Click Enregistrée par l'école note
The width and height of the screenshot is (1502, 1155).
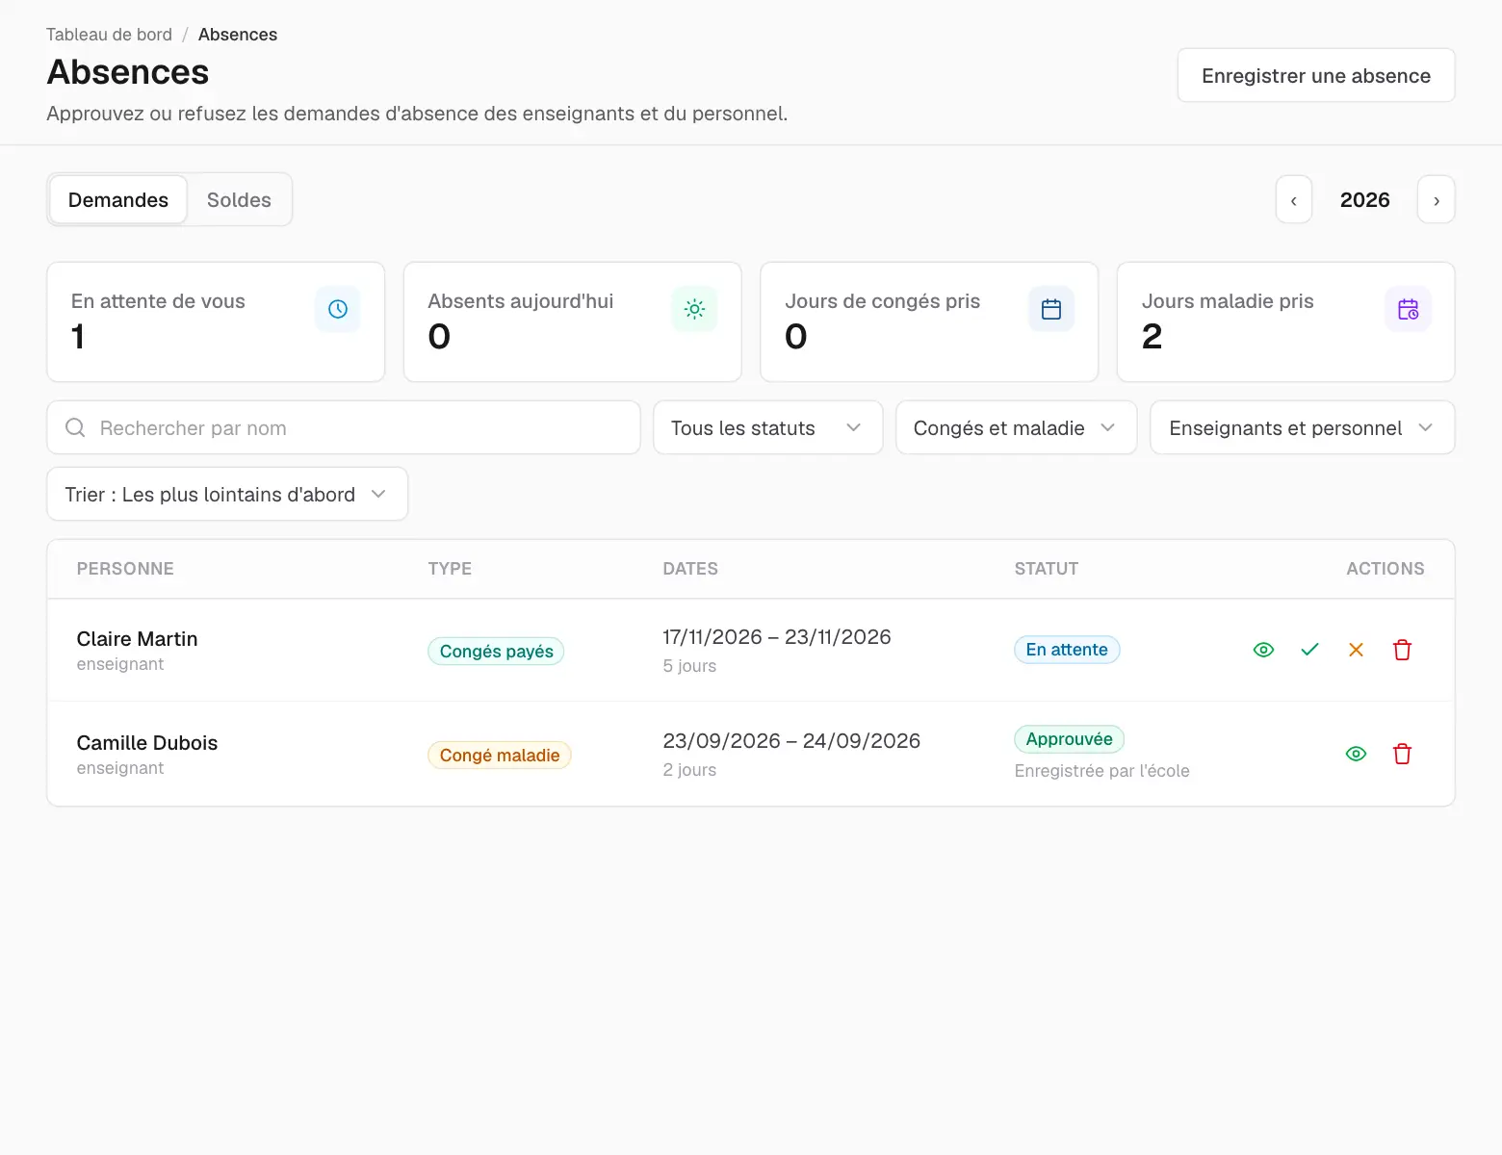[x=1101, y=771]
